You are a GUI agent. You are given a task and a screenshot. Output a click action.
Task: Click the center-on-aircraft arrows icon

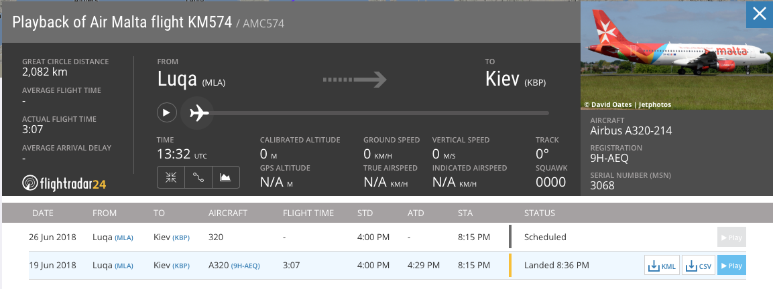click(171, 177)
